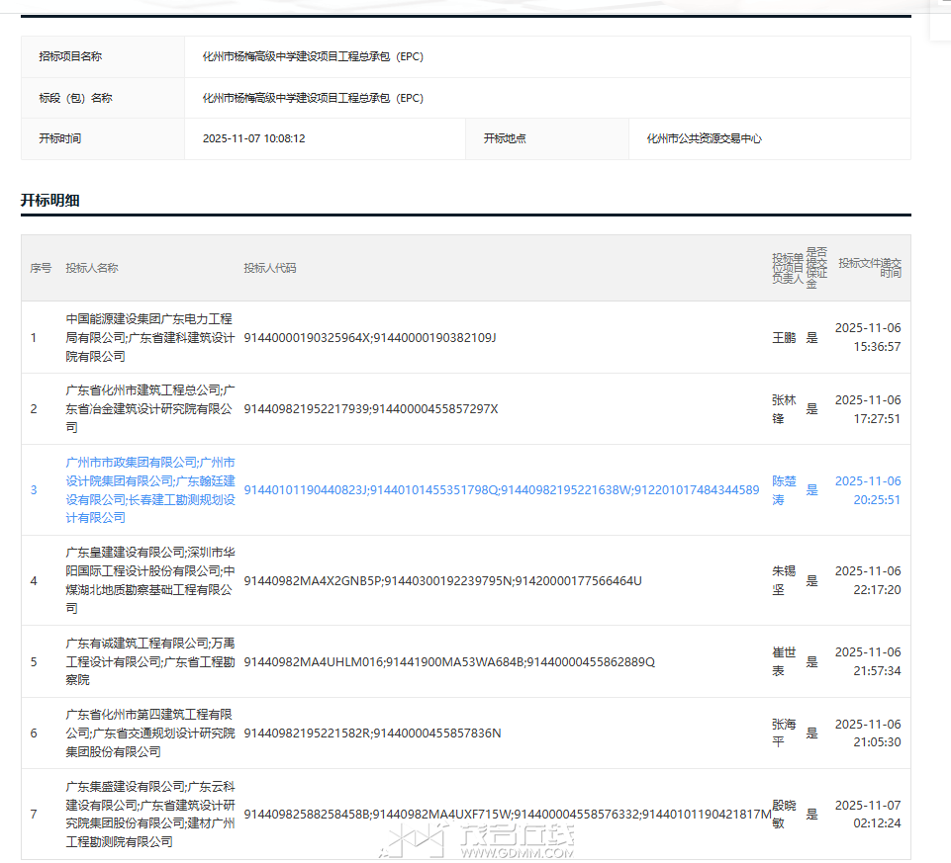951x863 pixels.
Task: Click the 投标人代码 column header
Action: 270,268
